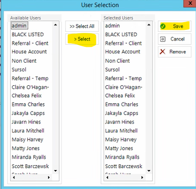Select Emma Charles in Selected Users

122,104
